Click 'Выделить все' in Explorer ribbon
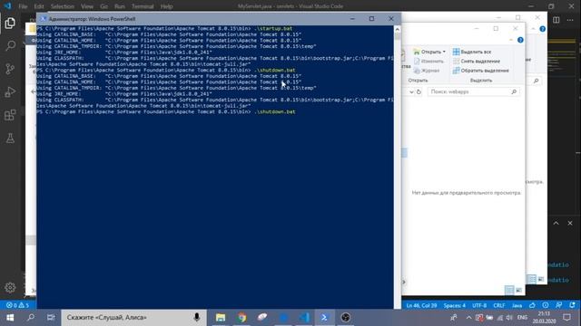This screenshot has width=581, height=326. tap(472, 52)
